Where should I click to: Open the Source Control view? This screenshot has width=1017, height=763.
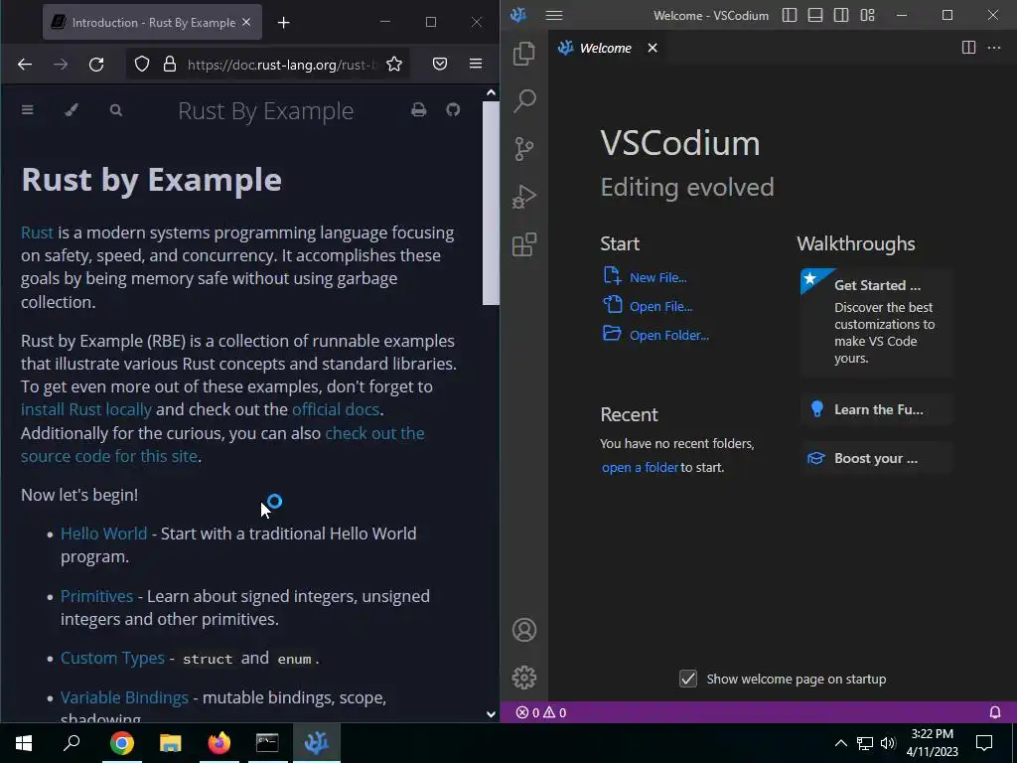coord(524,149)
